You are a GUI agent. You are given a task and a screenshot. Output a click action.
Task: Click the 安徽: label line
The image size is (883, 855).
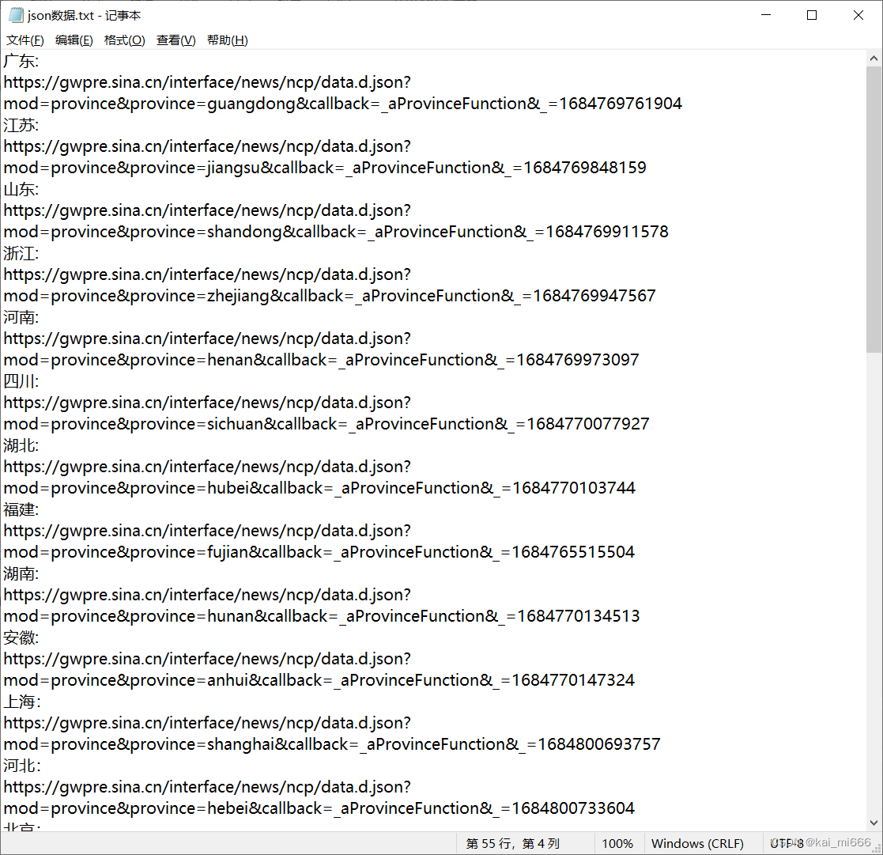coord(21,637)
